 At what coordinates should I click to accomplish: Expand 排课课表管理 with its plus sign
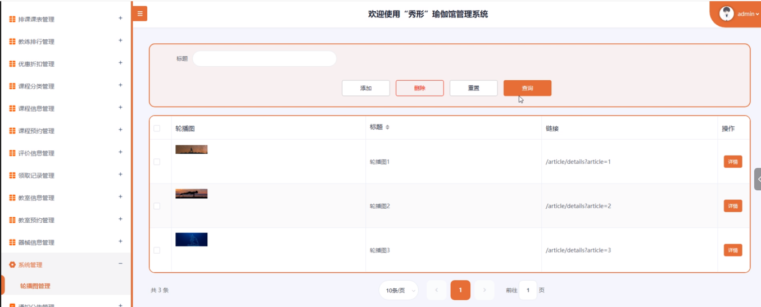(x=120, y=18)
